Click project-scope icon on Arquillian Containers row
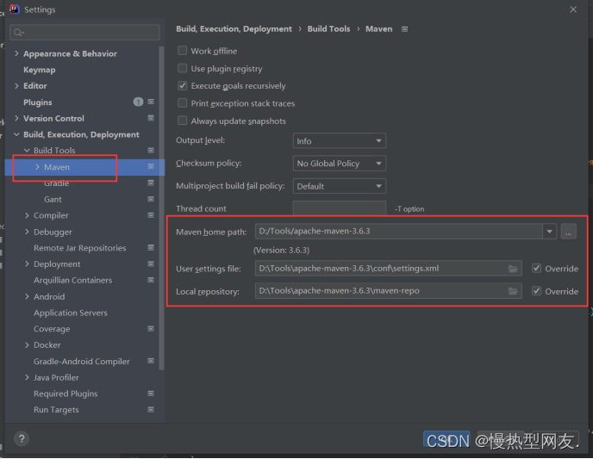 [x=151, y=280]
